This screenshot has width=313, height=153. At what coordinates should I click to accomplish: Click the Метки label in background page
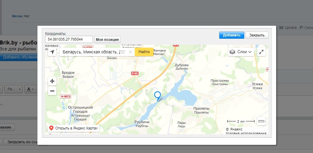[18, 16]
